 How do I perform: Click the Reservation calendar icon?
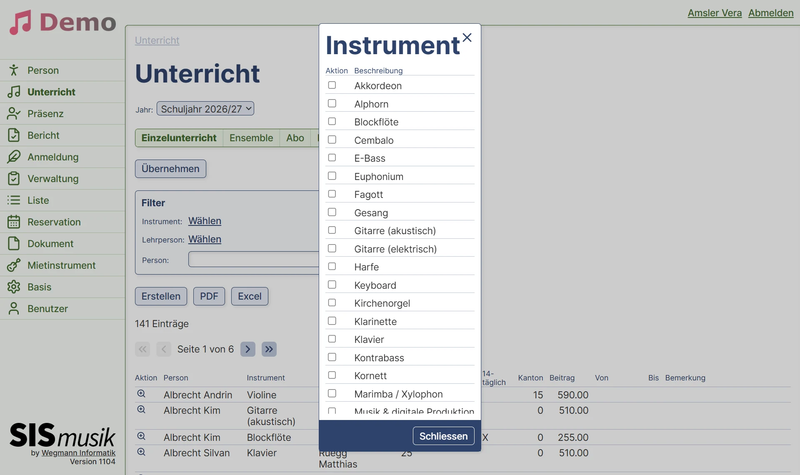click(x=14, y=222)
